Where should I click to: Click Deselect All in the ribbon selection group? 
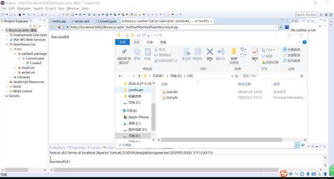pos(291,55)
